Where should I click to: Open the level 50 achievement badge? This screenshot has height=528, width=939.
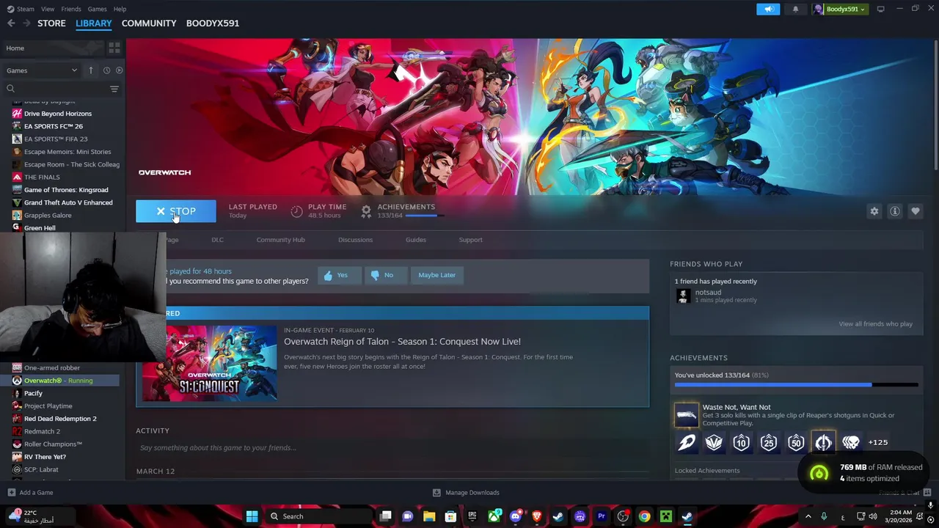tap(796, 442)
